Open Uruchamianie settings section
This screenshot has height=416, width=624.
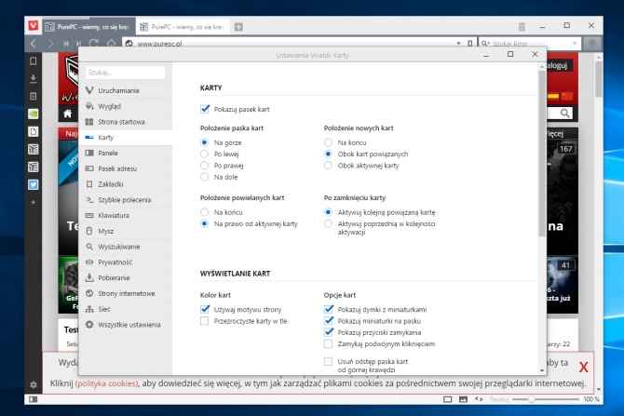126,90
